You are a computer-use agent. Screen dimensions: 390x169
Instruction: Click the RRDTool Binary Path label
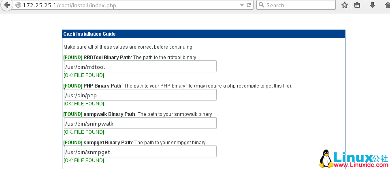point(107,58)
